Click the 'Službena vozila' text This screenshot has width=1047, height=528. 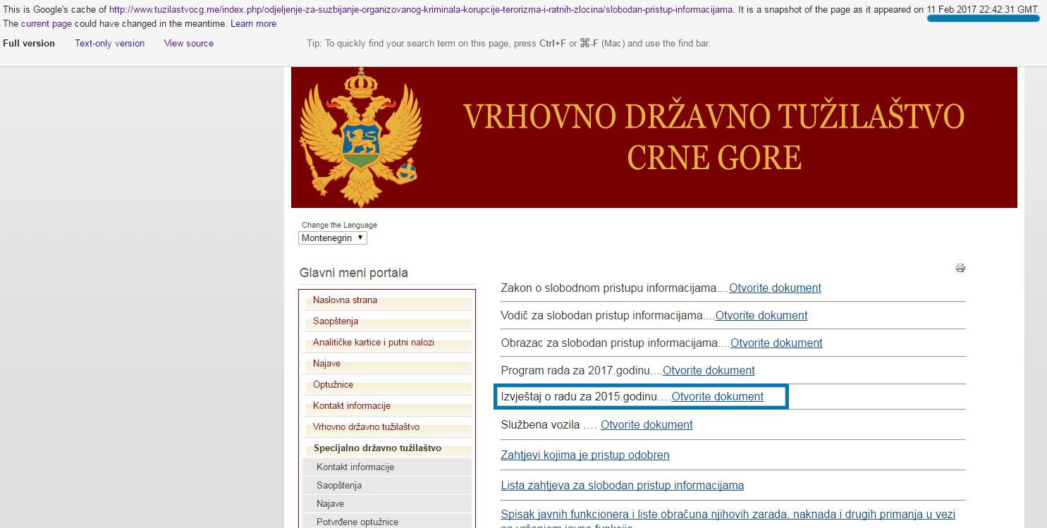[x=540, y=425]
